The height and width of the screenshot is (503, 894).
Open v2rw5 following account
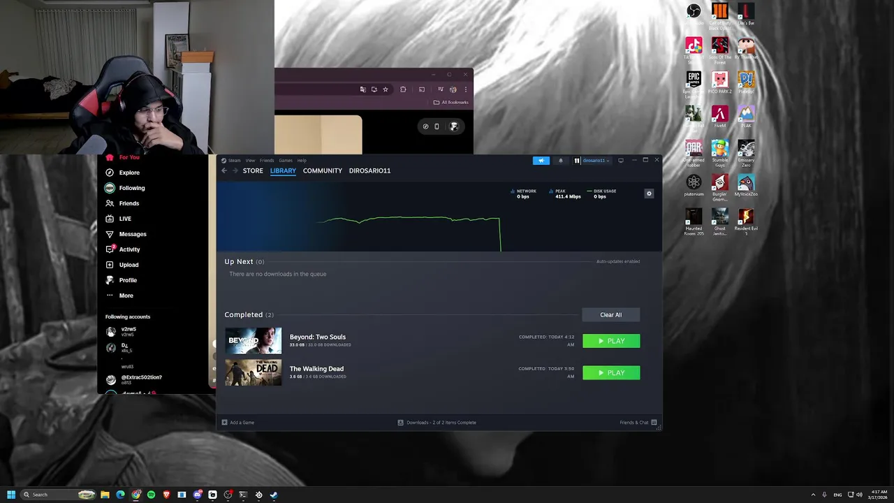coord(122,331)
